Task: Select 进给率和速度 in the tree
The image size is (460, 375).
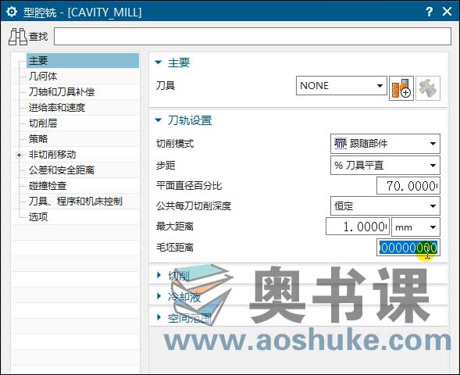Action: pyautogui.click(x=57, y=108)
